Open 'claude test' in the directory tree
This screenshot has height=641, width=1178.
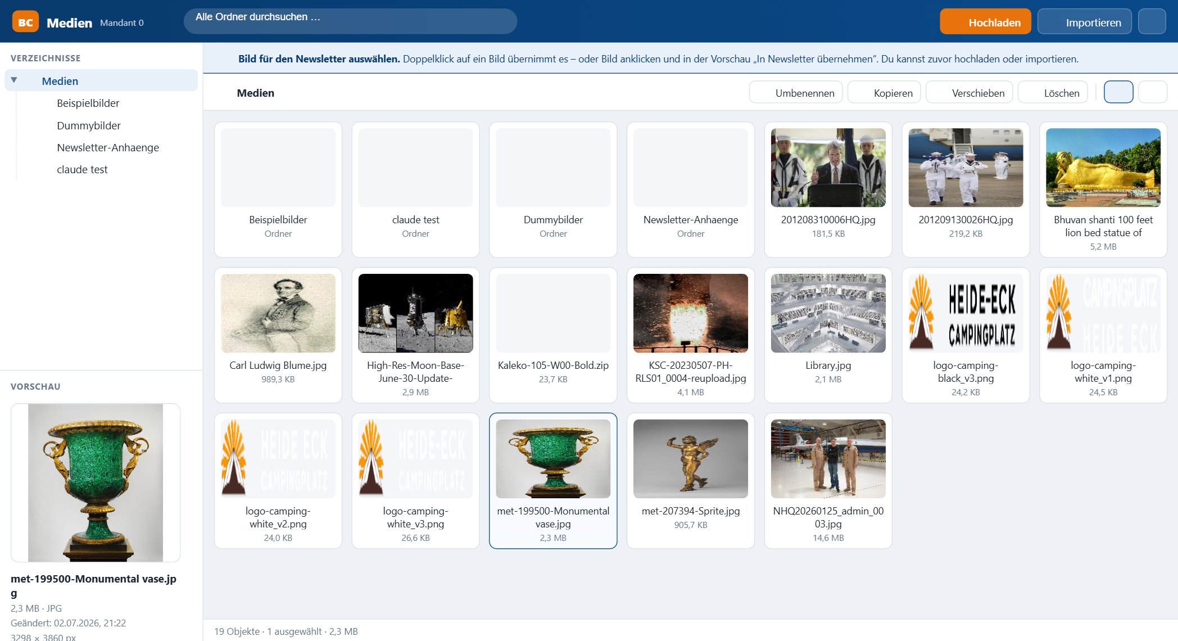(x=82, y=169)
